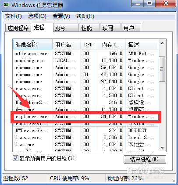Toggle 显示所有用户的进程 checkbox
Screen dimensions: 178x185
[15, 158]
